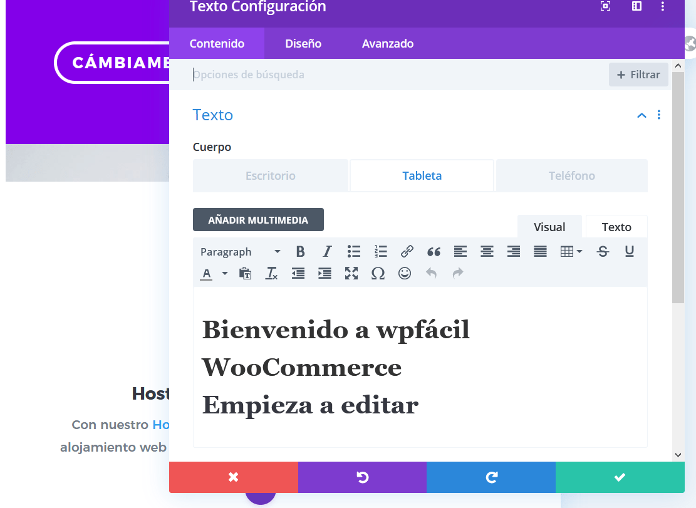Click the scrollbar up arrow

point(678,66)
